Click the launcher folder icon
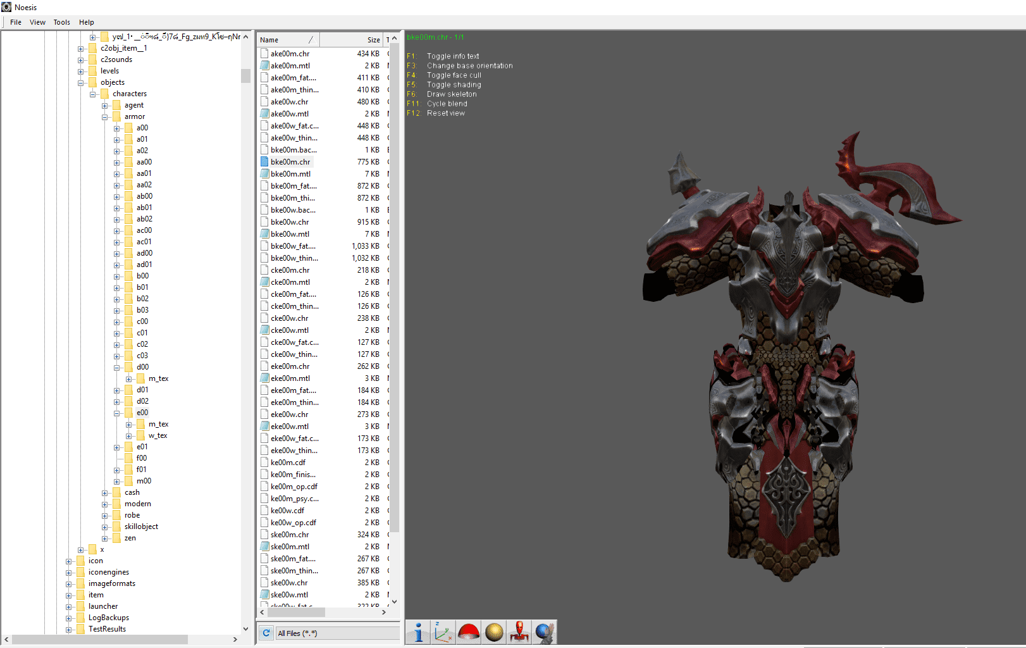This screenshot has width=1026, height=648. tap(80, 606)
